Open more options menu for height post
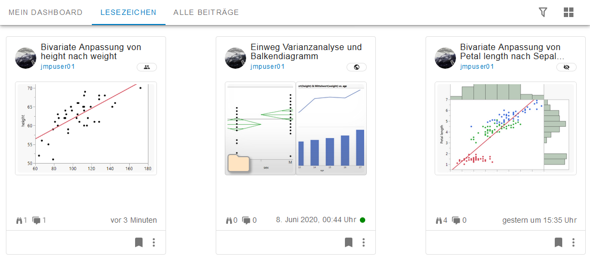 point(154,242)
